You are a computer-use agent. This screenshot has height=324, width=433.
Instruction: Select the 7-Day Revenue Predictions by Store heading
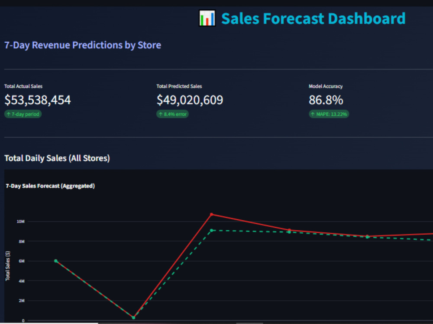point(83,45)
